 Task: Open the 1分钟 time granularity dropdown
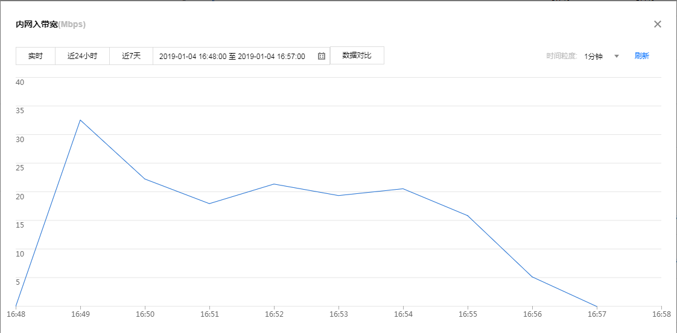point(593,56)
